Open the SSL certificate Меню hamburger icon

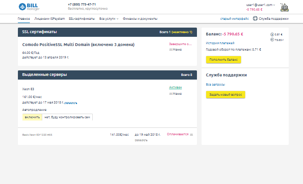click(171, 50)
